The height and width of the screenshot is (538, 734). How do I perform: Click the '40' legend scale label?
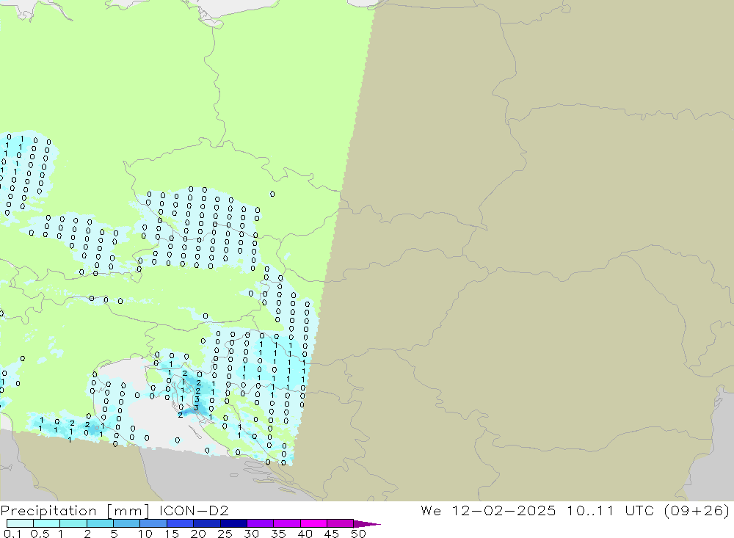305,534
